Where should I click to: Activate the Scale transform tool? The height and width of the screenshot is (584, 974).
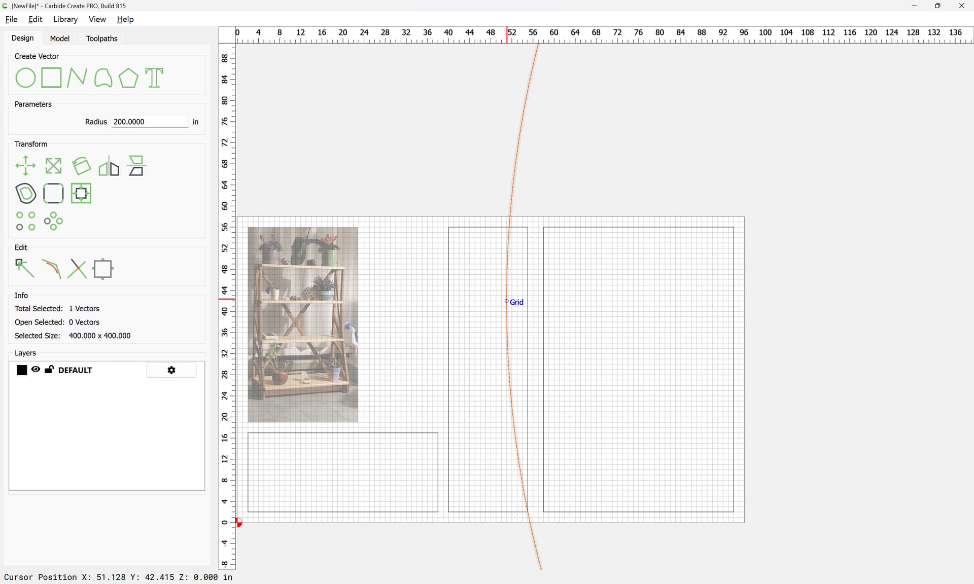click(53, 166)
